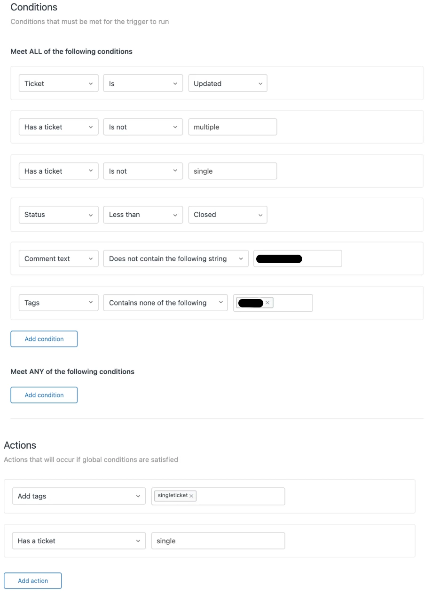This screenshot has width=440, height=596.
Task: Open 'Has a ticket' dropdown beside 'multiple'
Action: pyautogui.click(x=58, y=127)
